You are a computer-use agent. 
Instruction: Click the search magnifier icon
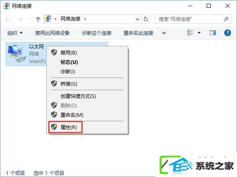click(226, 19)
